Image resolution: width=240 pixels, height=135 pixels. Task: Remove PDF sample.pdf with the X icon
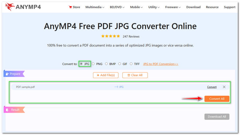point(224,87)
